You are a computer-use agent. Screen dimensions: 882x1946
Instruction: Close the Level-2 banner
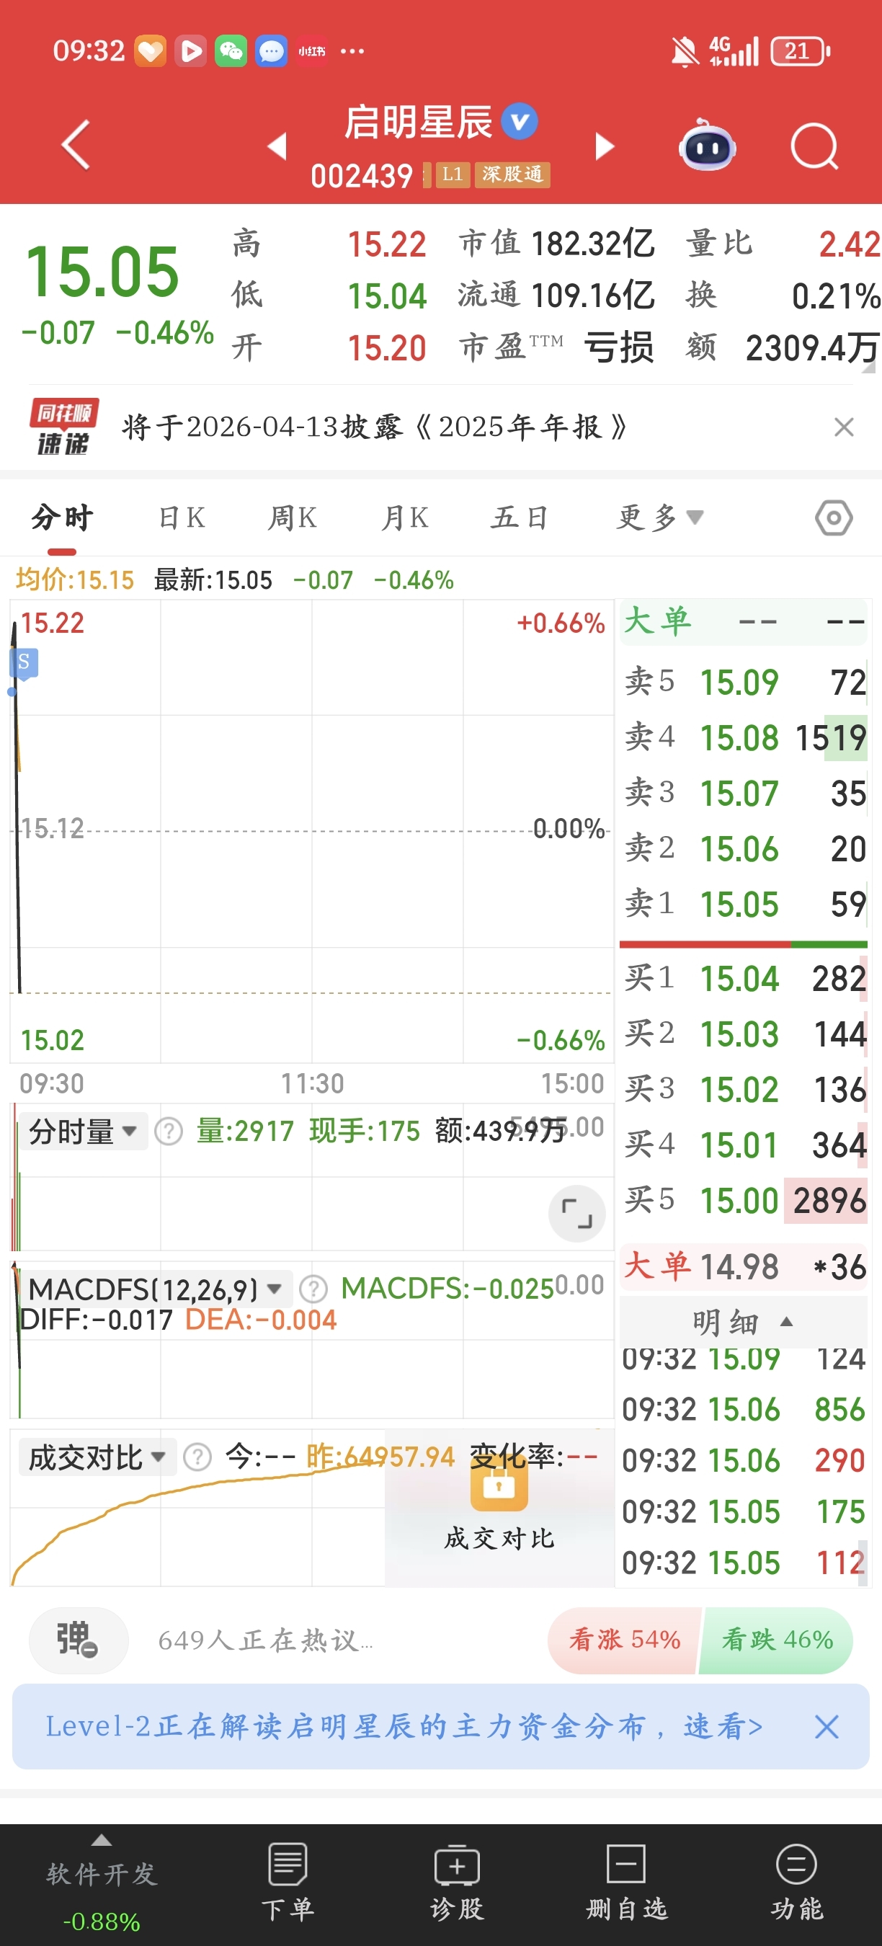(x=827, y=1726)
